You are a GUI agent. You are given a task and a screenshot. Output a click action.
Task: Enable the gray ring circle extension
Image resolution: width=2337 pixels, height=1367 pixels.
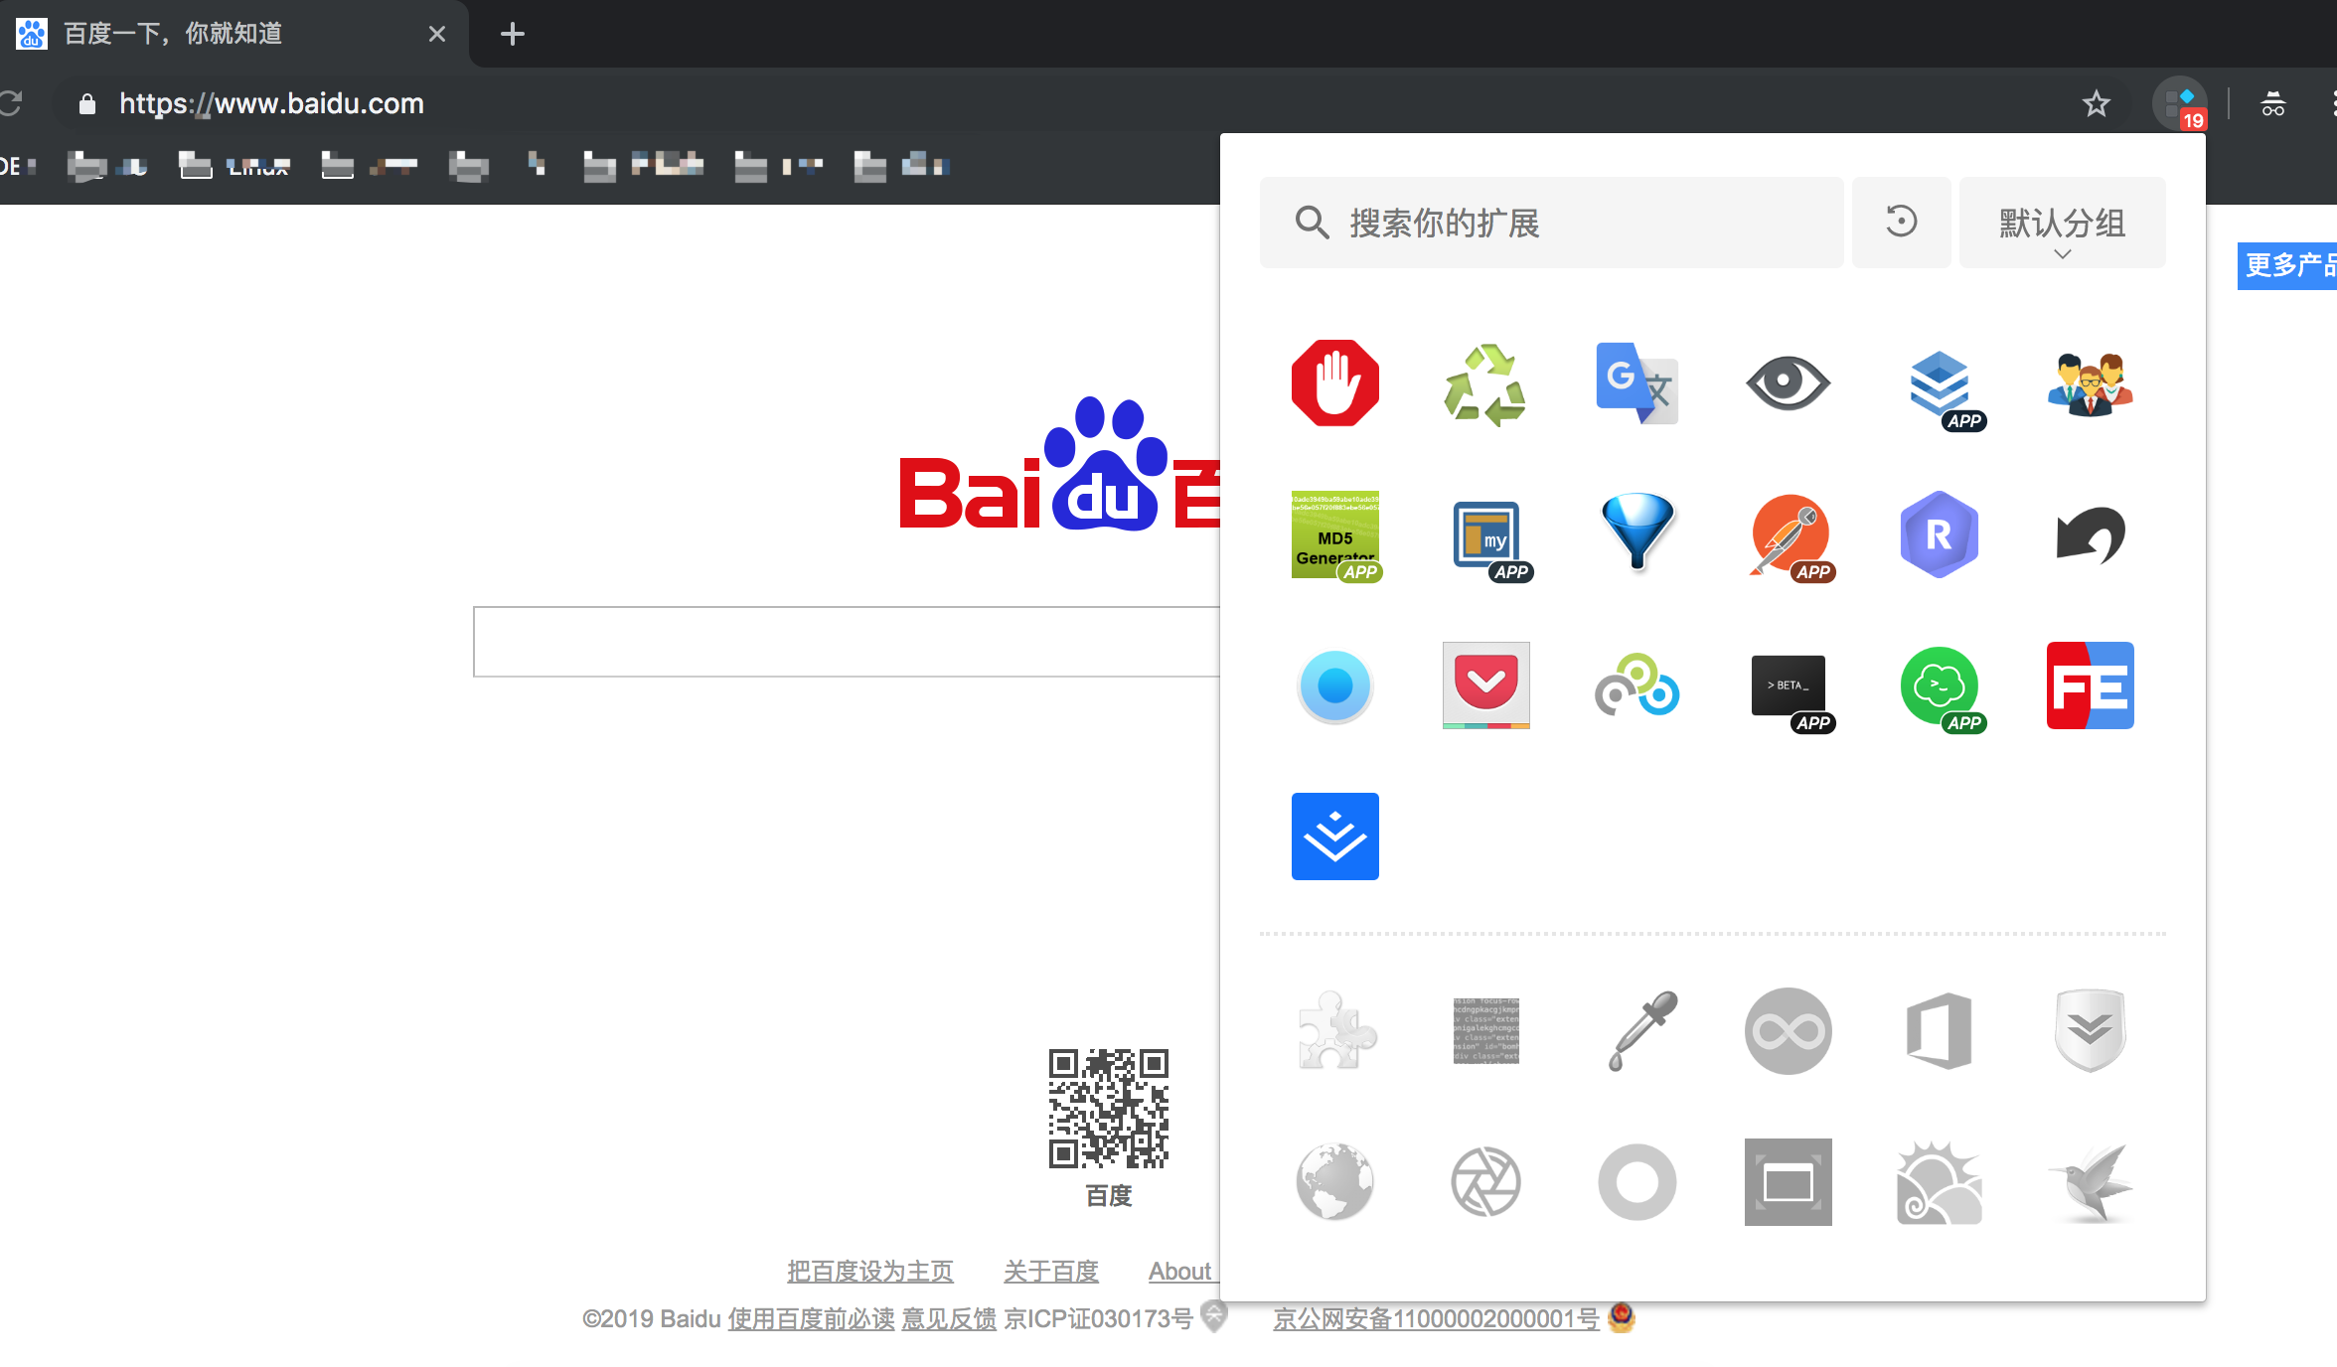point(1636,1182)
